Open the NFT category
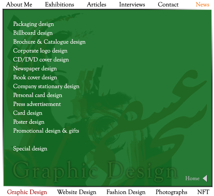The width and height of the screenshot is (214, 196). pos(203,192)
